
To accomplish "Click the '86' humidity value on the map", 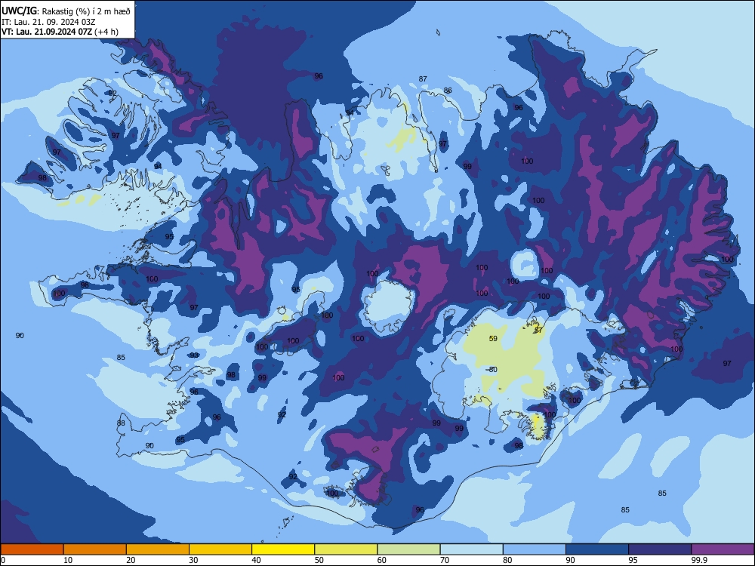I will pyautogui.click(x=448, y=90).
